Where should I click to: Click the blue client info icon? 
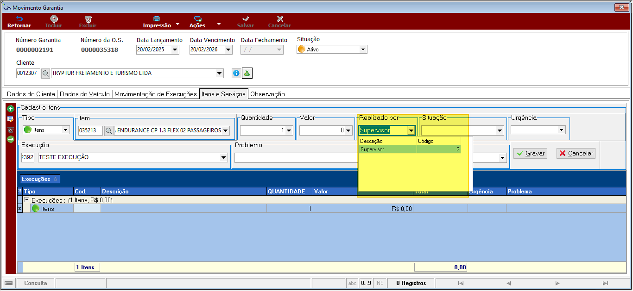coord(236,73)
